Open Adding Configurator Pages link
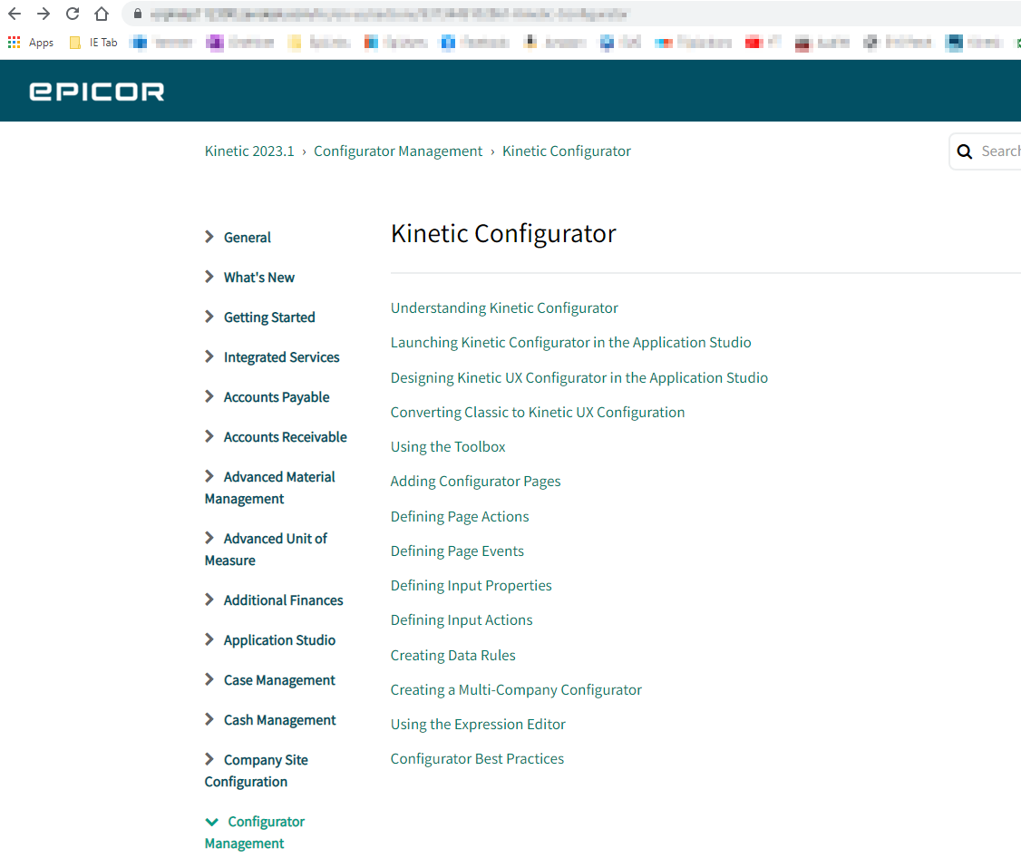Image resolution: width=1021 pixels, height=858 pixels. (475, 481)
